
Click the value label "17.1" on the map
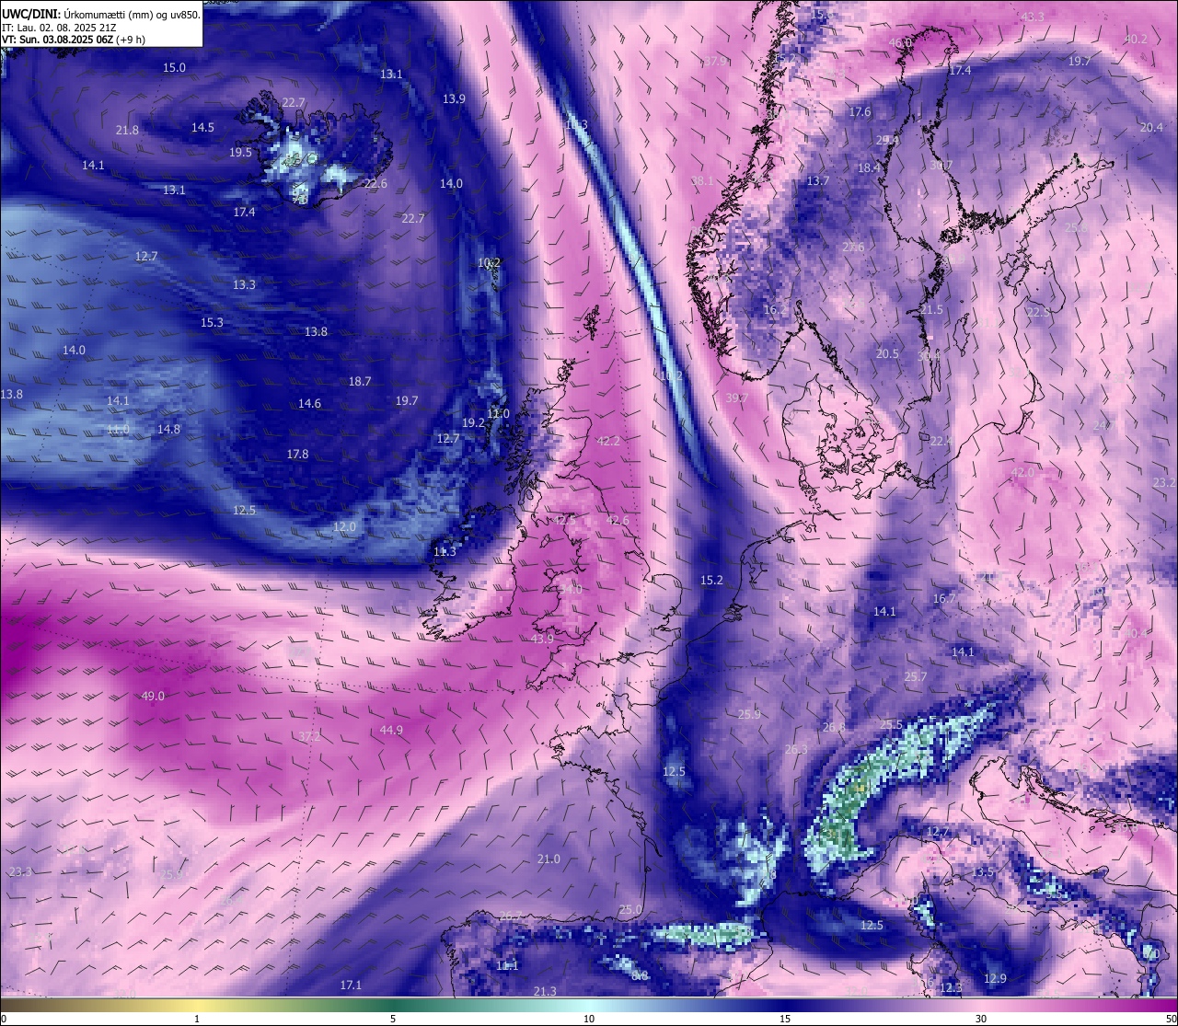click(351, 986)
